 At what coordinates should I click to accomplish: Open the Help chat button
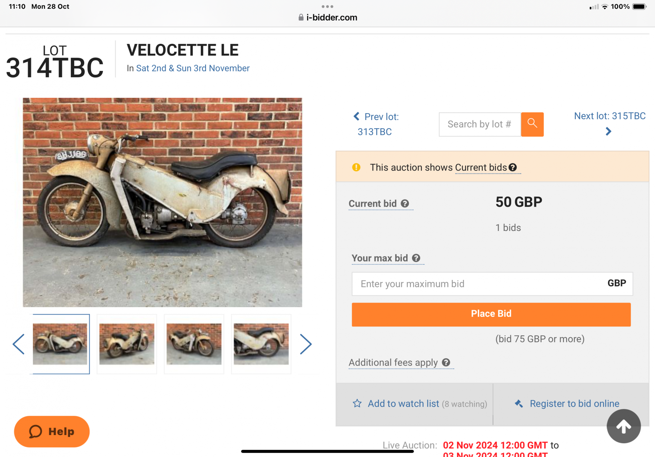(x=52, y=431)
